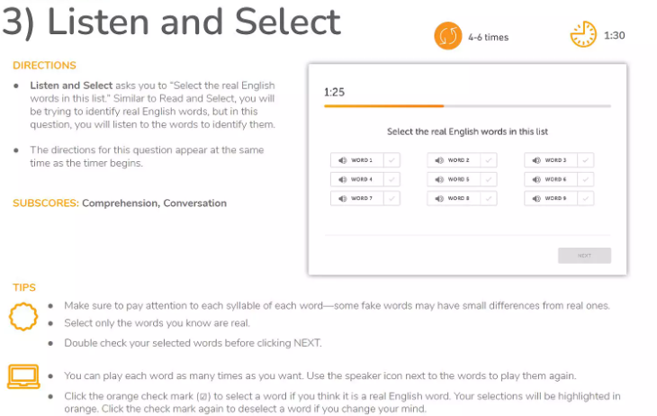Click the DIRECTIONS heading

point(44,66)
